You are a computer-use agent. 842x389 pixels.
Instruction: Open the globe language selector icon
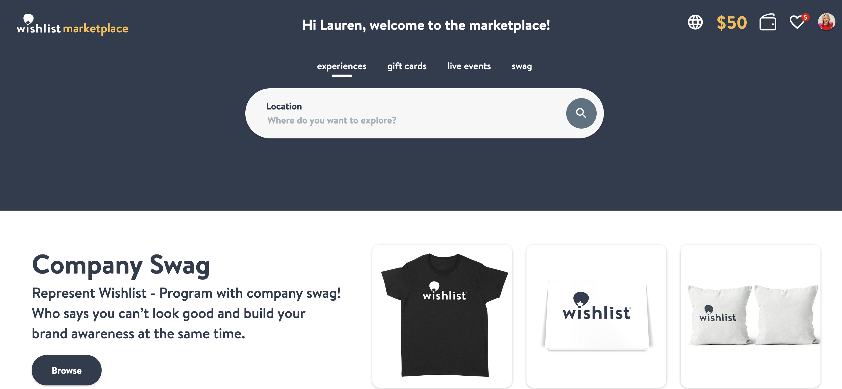click(x=695, y=22)
